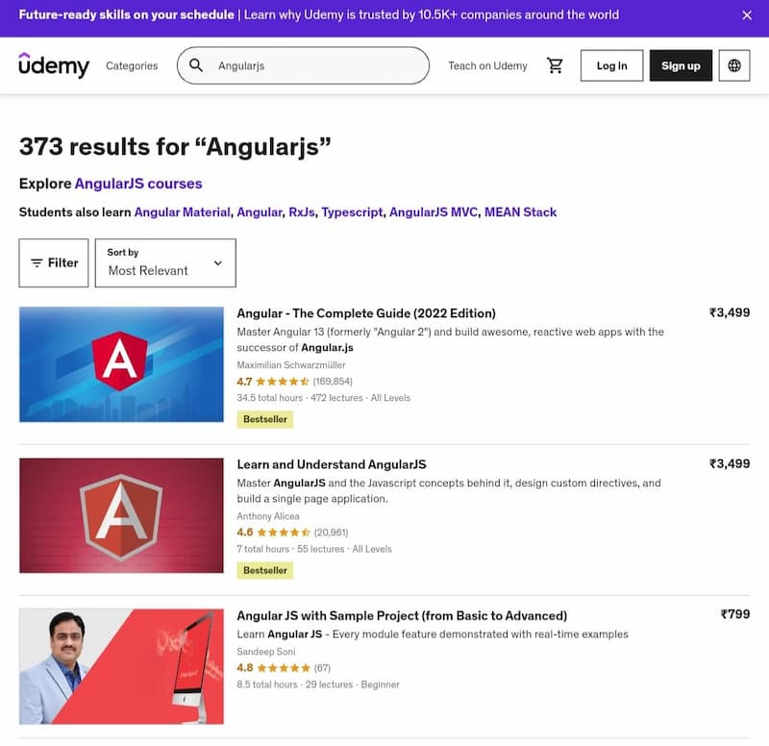Image resolution: width=769 pixels, height=746 pixels.
Task: Click the search magnifier icon
Action: 195,65
